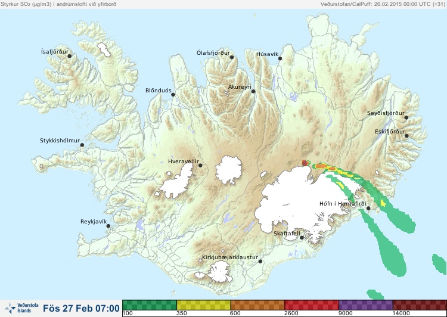Click the Veðurstofa Íslands logo
This screenshot has width=447, height=317.
(x=21, y=308)
